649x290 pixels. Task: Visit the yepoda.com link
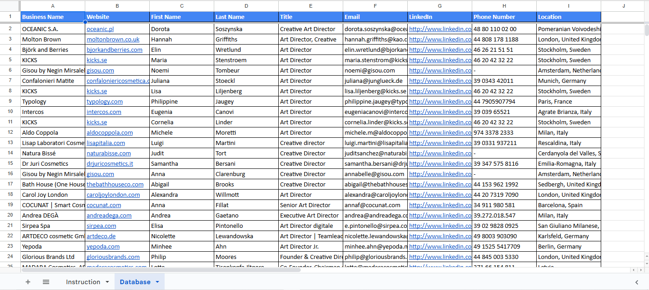coord(103,246)
